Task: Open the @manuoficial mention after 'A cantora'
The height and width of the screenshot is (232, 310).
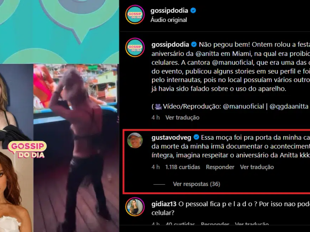Action: pos(232,63)
